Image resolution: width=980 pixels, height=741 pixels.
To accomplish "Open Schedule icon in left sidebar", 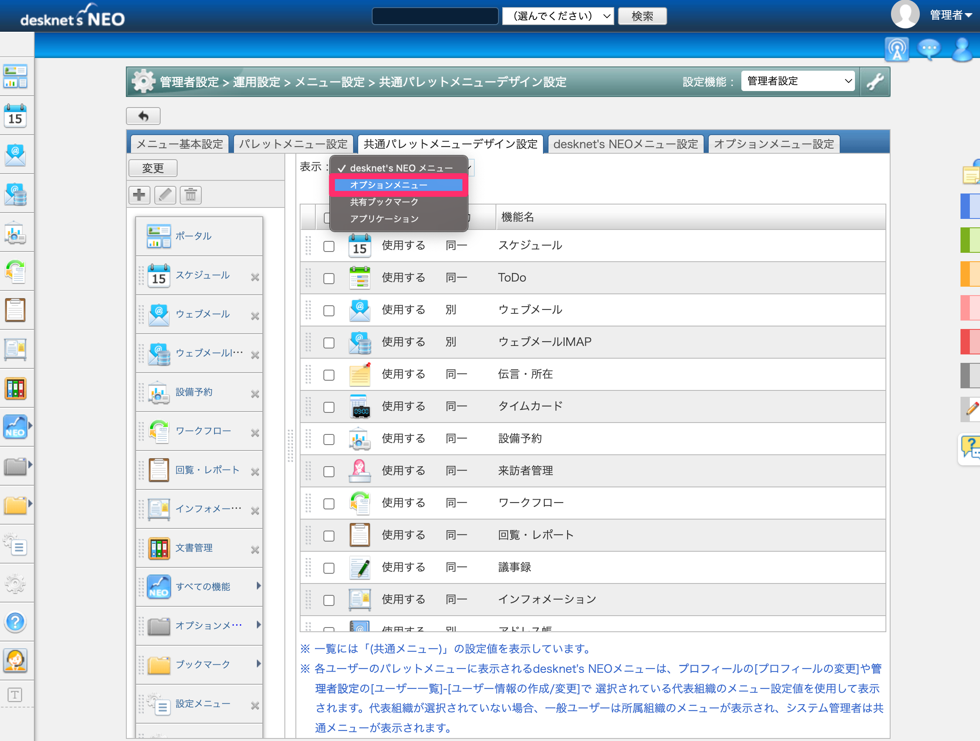I will [16, 116].
